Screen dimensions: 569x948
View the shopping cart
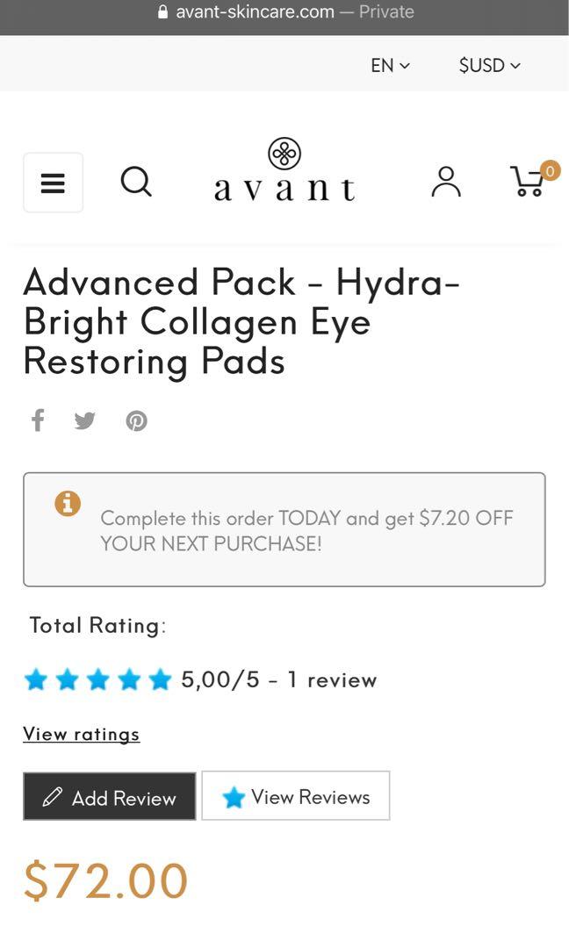[528, 182]
